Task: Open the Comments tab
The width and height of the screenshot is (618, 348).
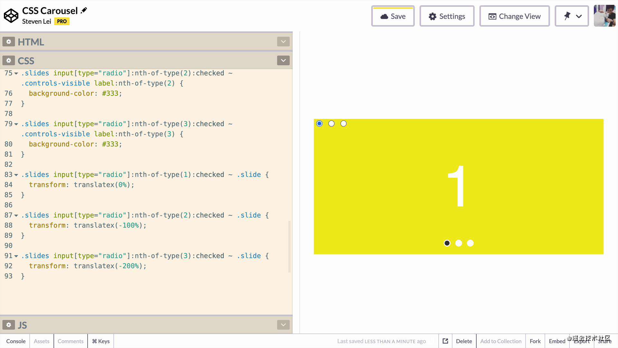Action: 70,341
